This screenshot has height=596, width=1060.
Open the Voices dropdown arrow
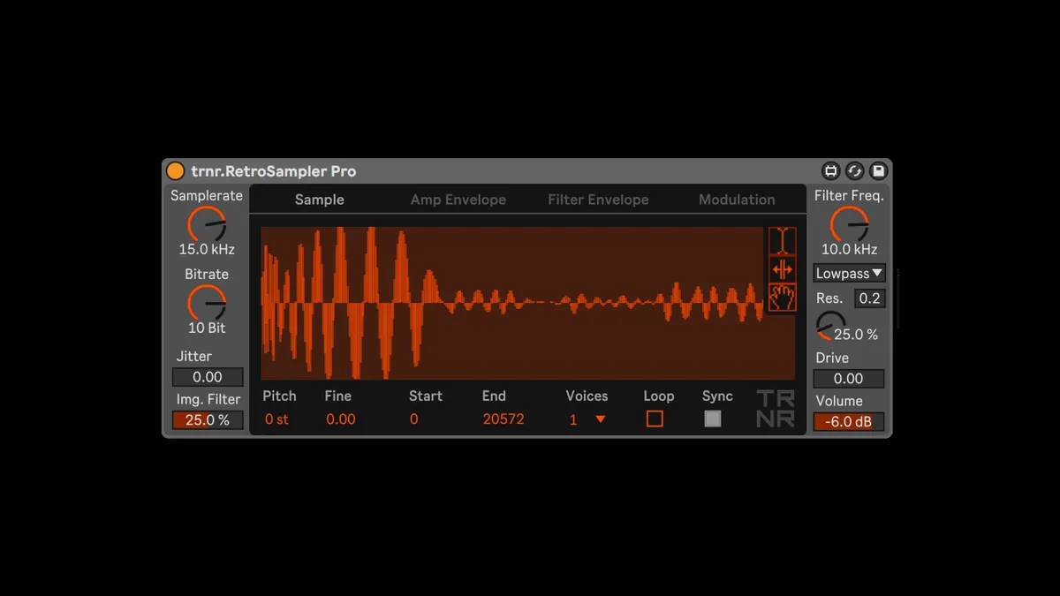(x=601, y=419)
